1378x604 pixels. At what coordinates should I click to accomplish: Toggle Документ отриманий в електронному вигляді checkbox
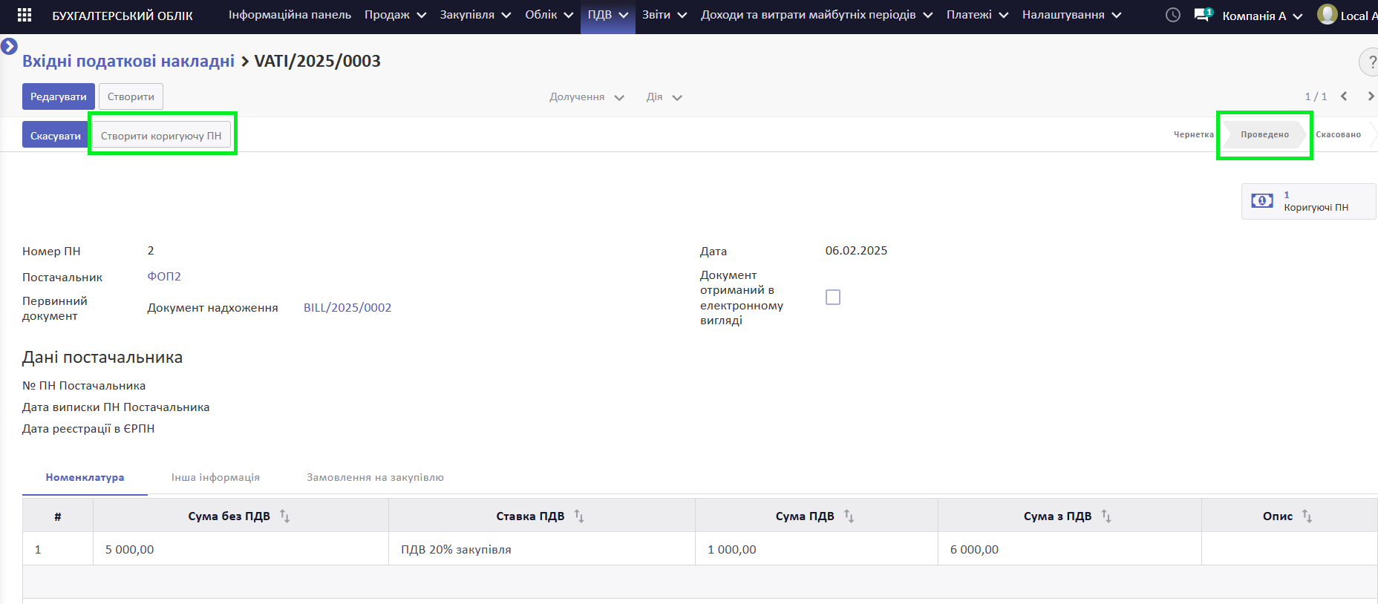(x=833, y=298)
